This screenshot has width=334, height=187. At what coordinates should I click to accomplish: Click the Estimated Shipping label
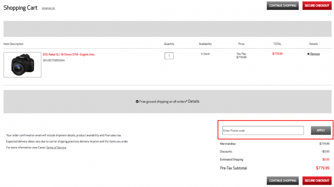coord(231,159)
